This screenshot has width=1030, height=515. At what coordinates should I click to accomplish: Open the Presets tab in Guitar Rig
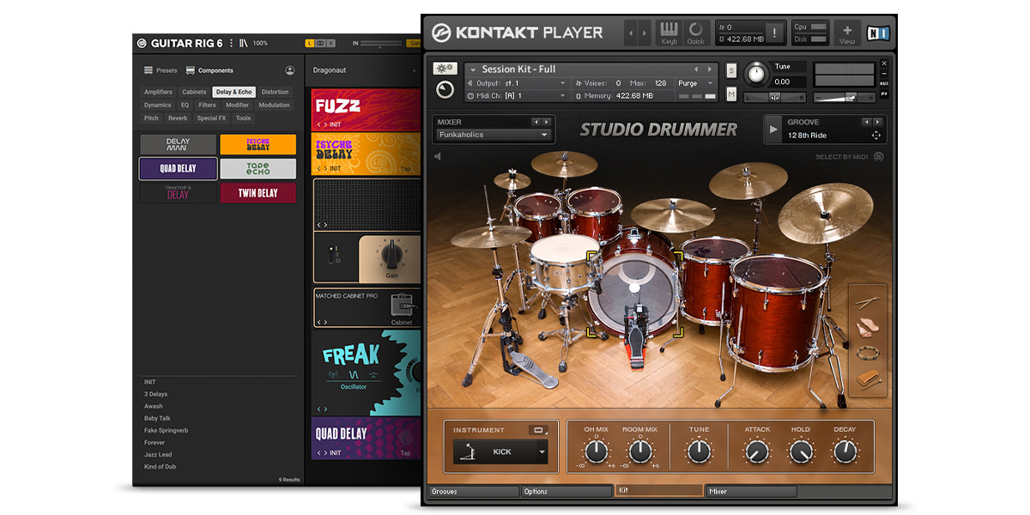pyautogui.click(x=161, y=70)
